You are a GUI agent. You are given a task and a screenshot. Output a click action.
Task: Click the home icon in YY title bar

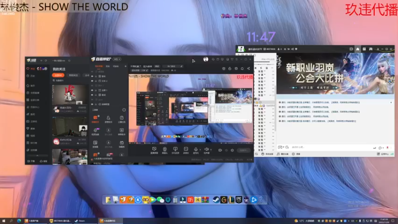click(x=358, y=49)
